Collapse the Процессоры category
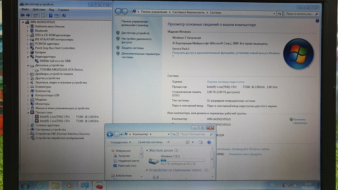The image size is (338, 190). (x=28, y=112)
